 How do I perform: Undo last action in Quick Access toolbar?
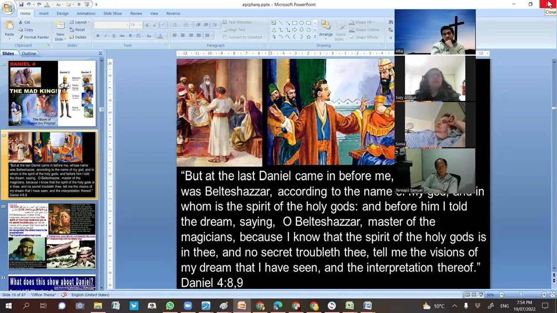[29, 4]
